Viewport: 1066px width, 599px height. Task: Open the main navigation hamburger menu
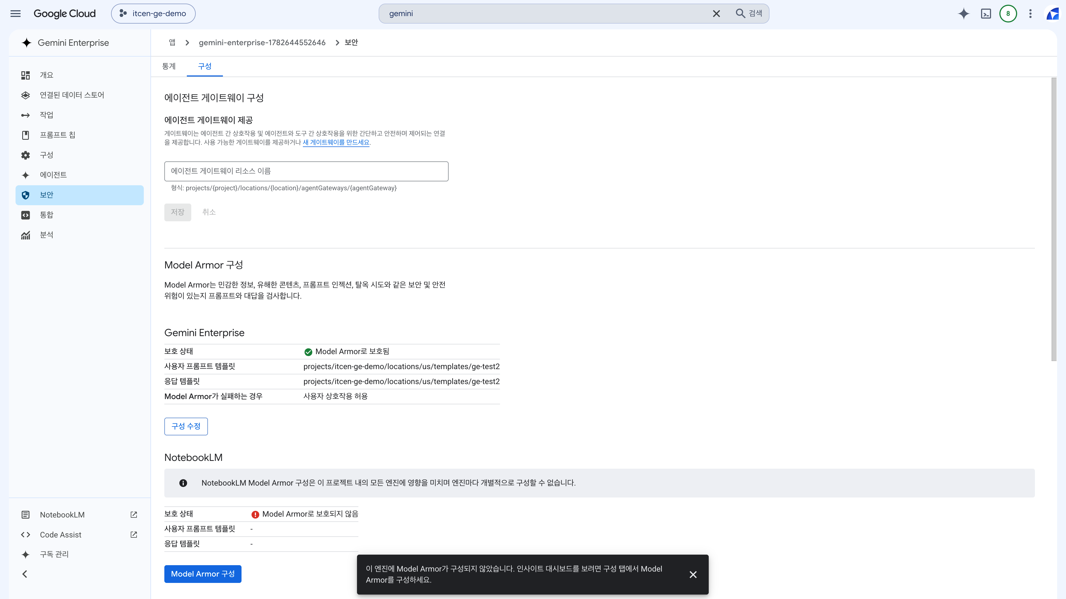[x=15, y=14]
